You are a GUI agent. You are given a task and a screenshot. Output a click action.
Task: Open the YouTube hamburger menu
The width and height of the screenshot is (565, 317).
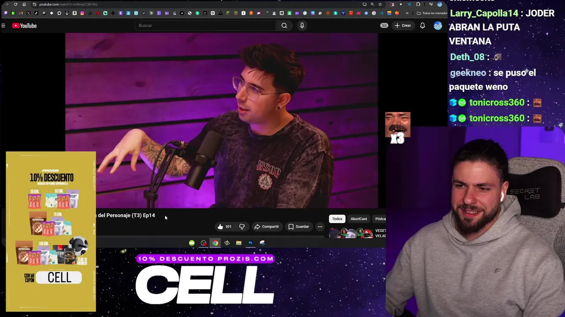pos(3,26)
